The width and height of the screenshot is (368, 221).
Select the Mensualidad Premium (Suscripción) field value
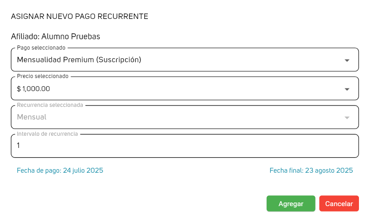tap(79, 60)
